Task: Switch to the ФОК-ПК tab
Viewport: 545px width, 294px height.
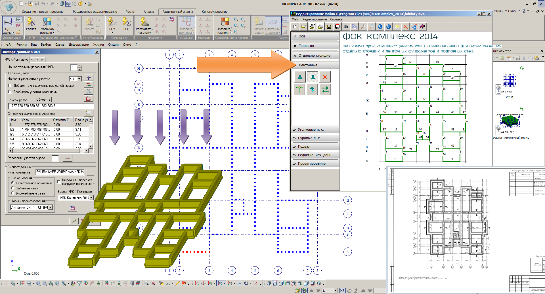Action: click(37, 60)
